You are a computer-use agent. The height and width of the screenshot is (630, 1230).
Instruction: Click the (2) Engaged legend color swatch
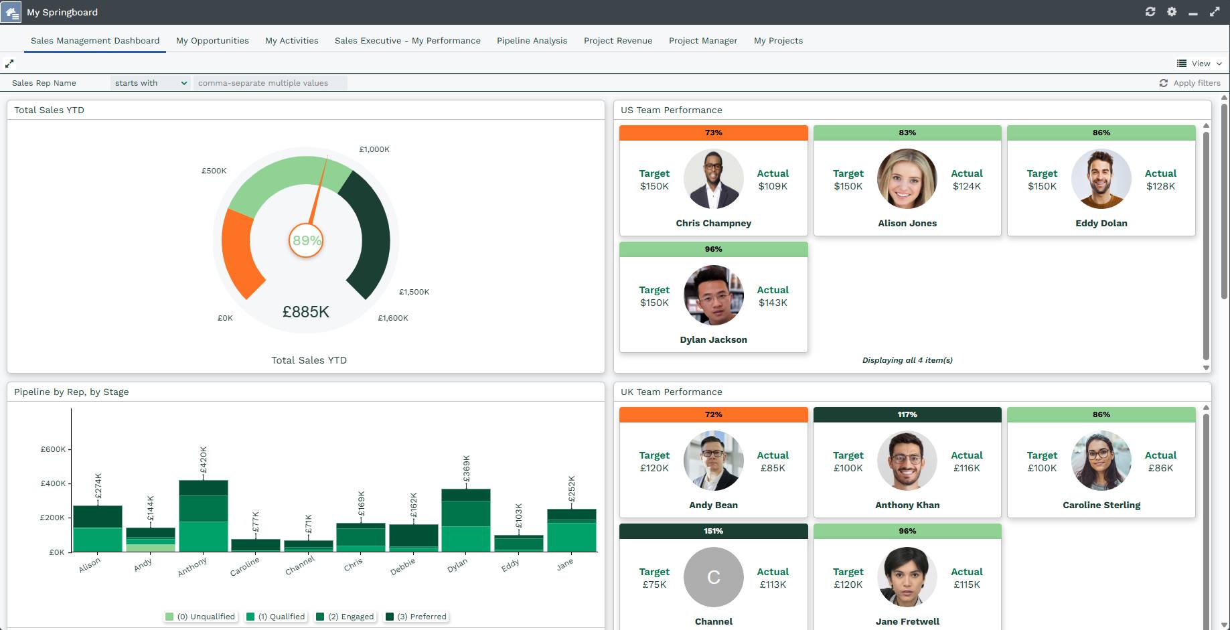pos(320,617)
